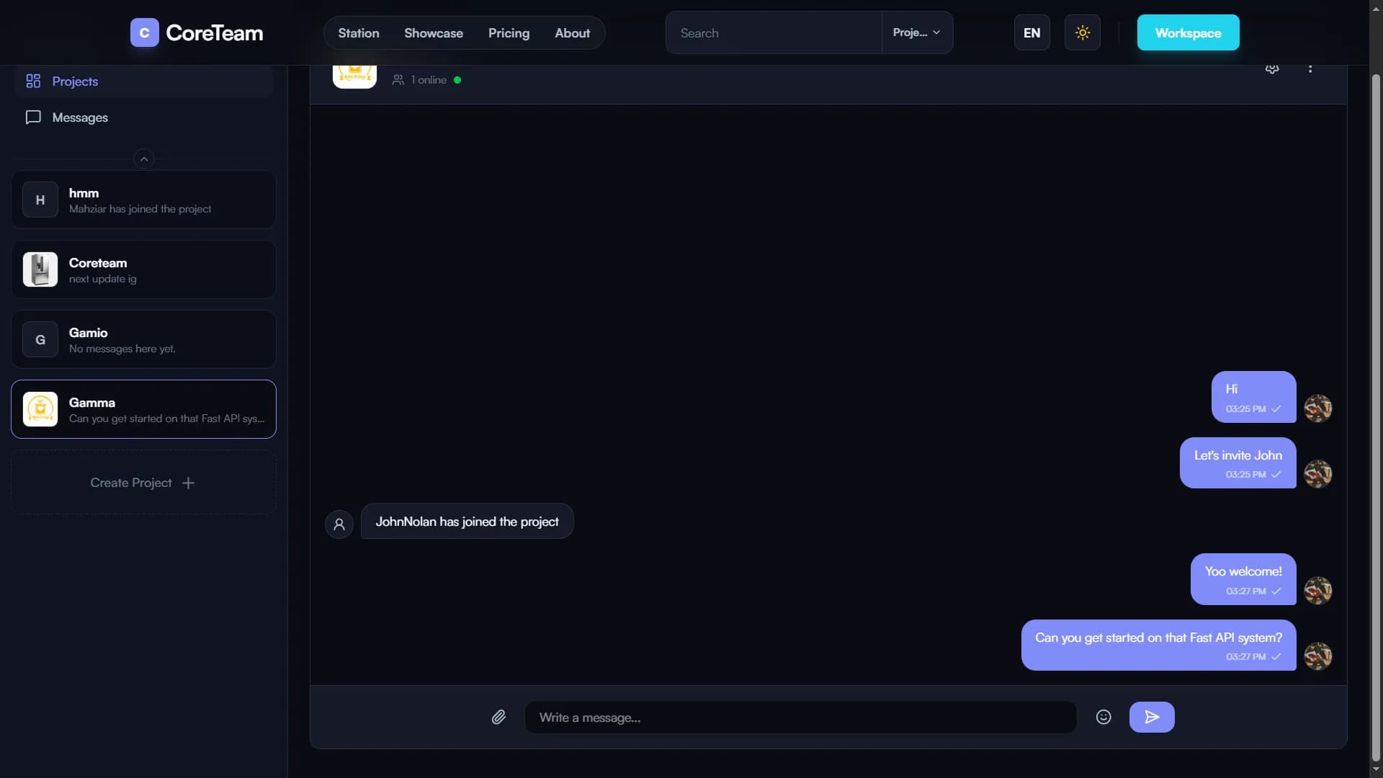Click the Let's invite John message

[1237, 462]
